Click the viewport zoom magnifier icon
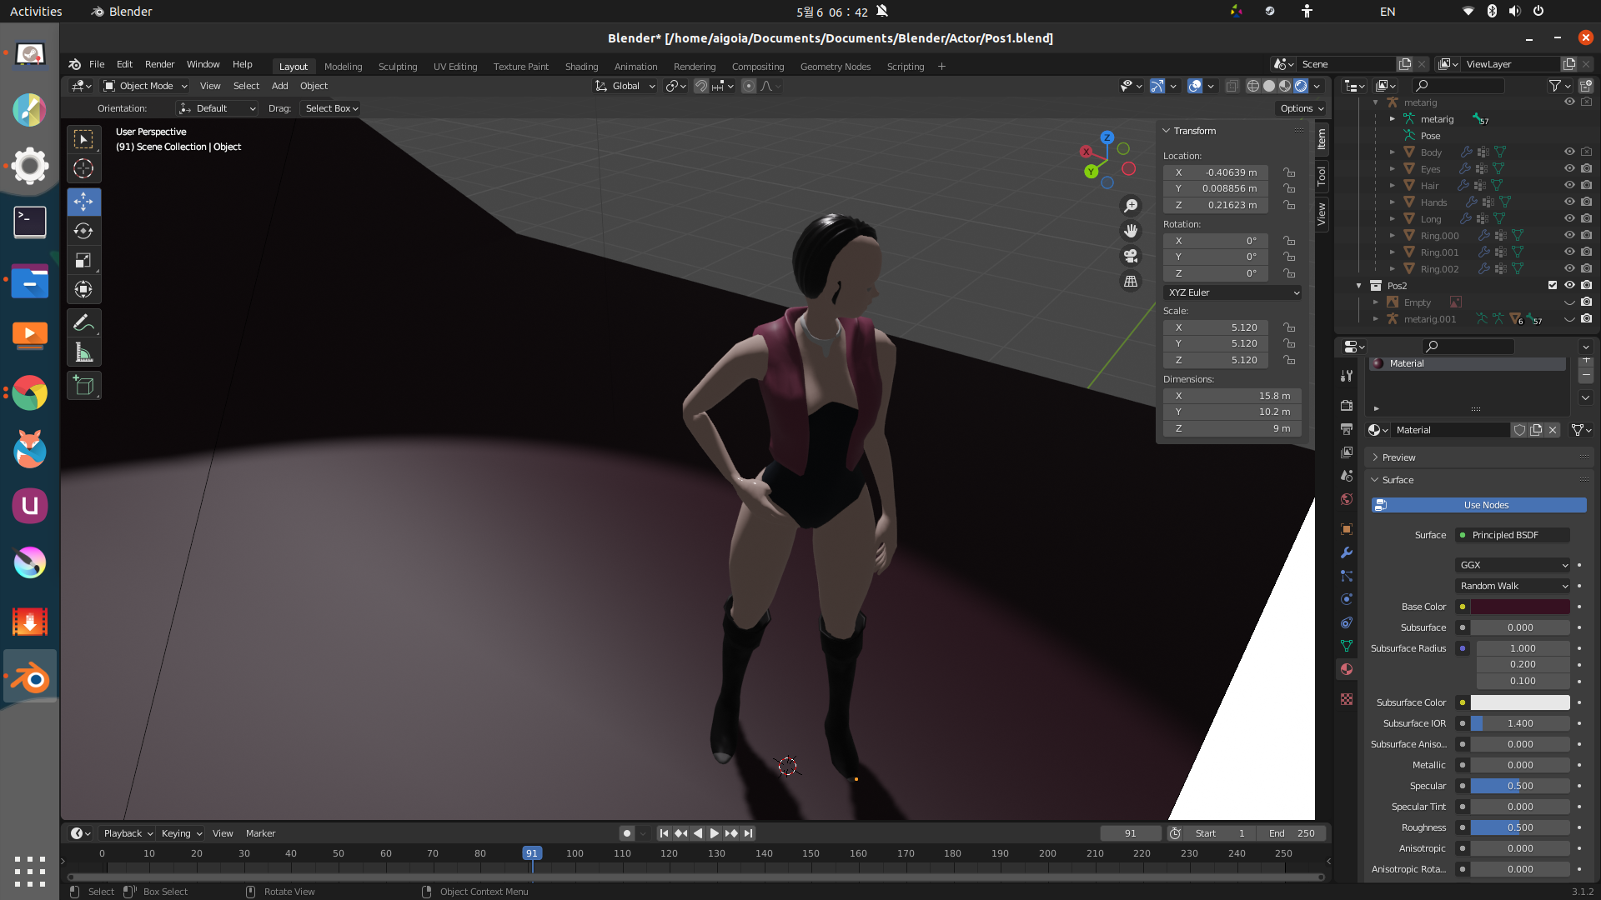The width and height of the screenshot is (1601, 900). (x=1131, y=206)
